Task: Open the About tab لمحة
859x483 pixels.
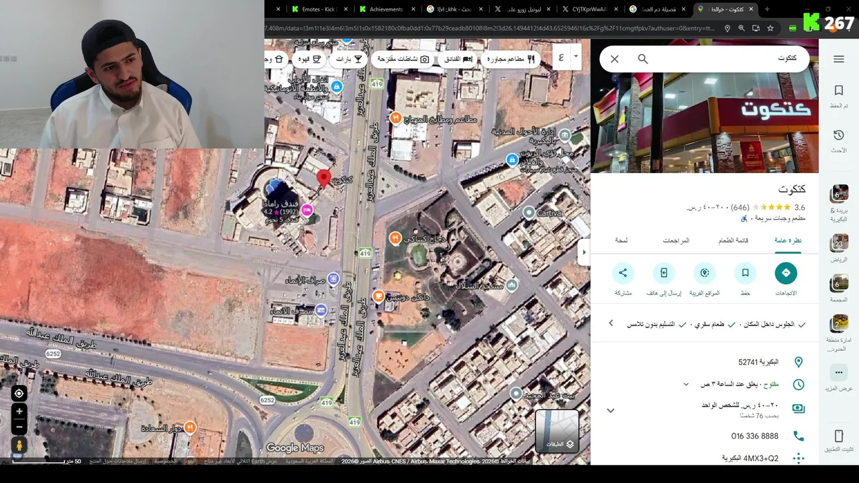Action: 621,240
